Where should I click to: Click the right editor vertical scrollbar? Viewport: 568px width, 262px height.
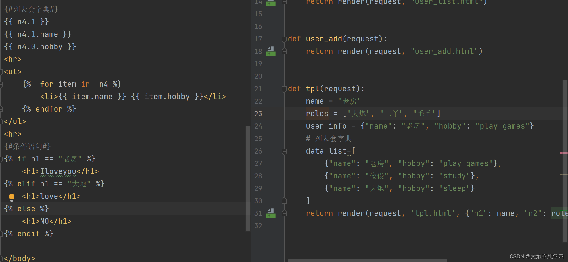[x=565, y=161]
